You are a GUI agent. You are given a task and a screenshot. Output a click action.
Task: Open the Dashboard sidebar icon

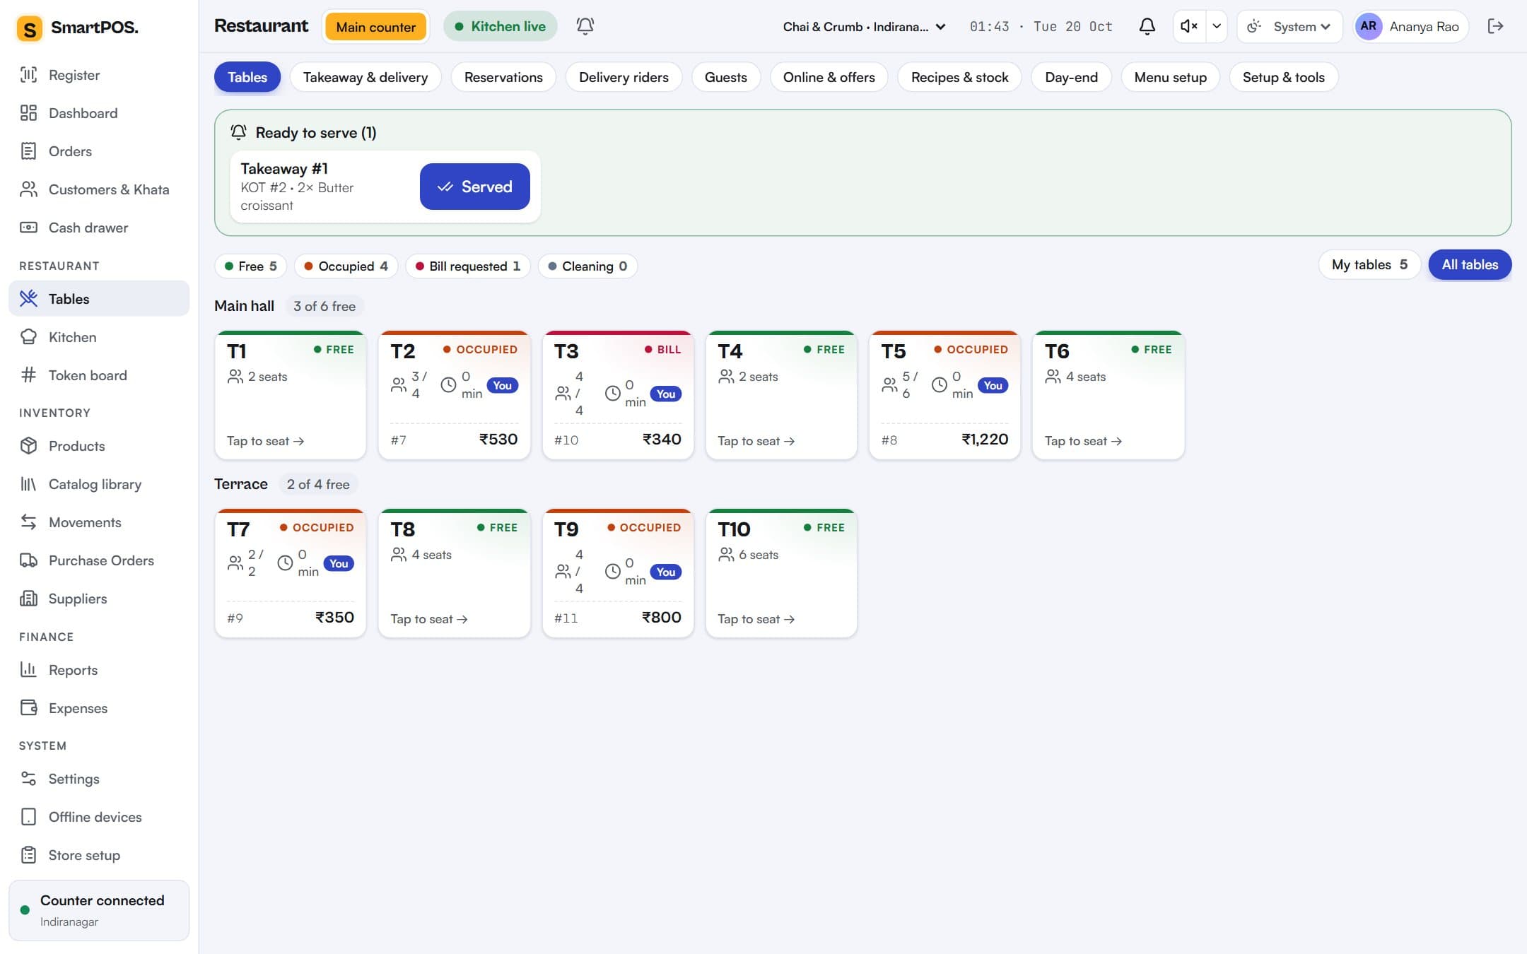[x=28, y=113]
